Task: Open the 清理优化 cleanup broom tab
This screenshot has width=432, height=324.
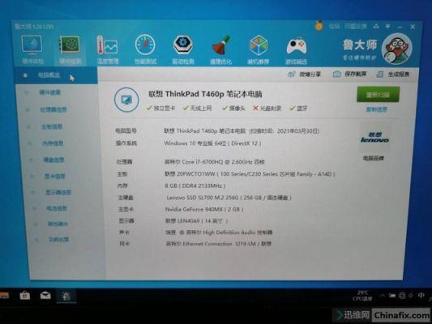Action: point(220,50)
